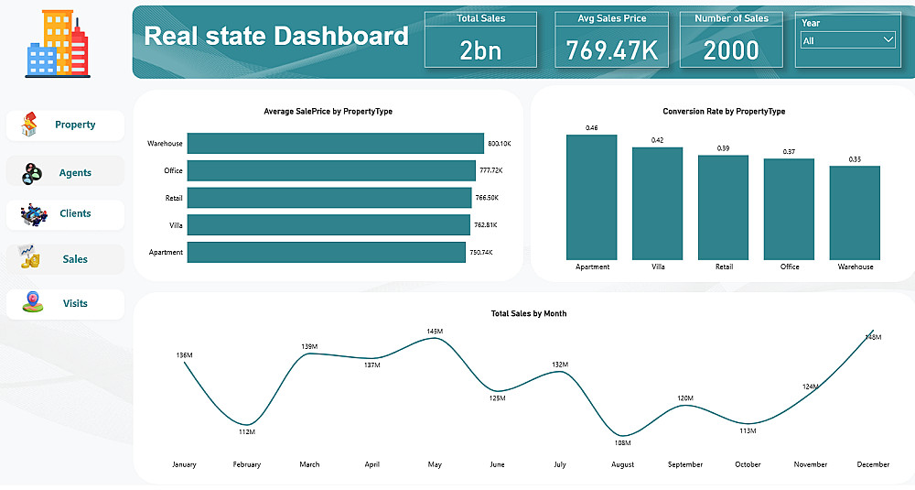Go to the Agents page
This screenshot has height=490, width=915.
coord(65,171)
